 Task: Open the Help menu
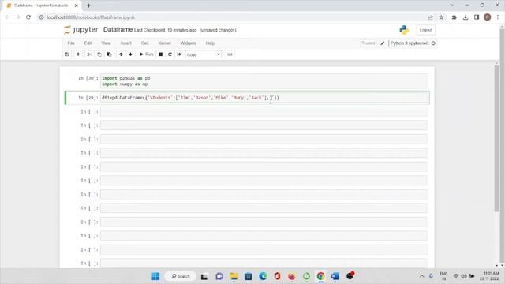pyautogui.click(x=210, y=43)
